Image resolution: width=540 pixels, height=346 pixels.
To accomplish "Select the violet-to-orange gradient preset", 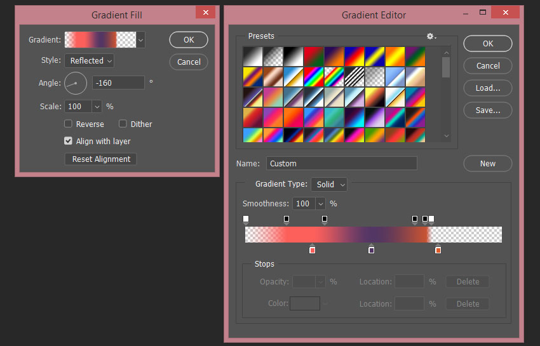I will pyautogui.click(x=334, y=57).
